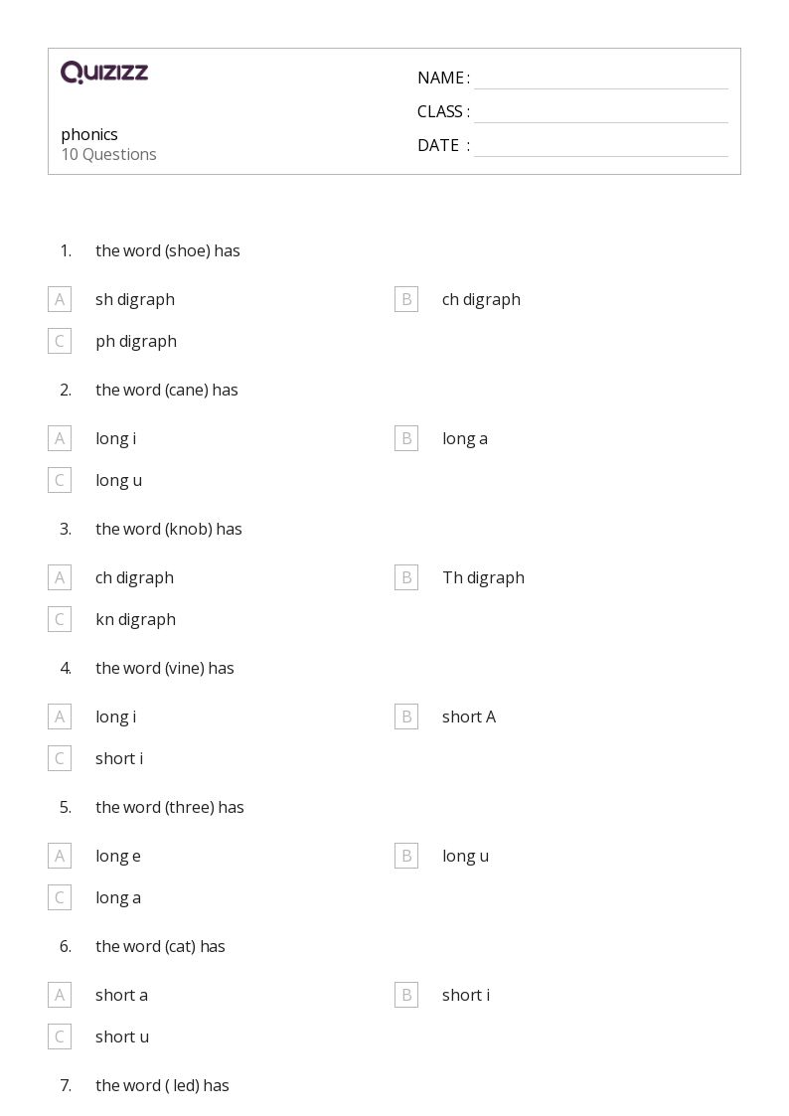The image size is (789, 1116).
Task: Click the DATE input line
Action: click(x=601, y=147)
